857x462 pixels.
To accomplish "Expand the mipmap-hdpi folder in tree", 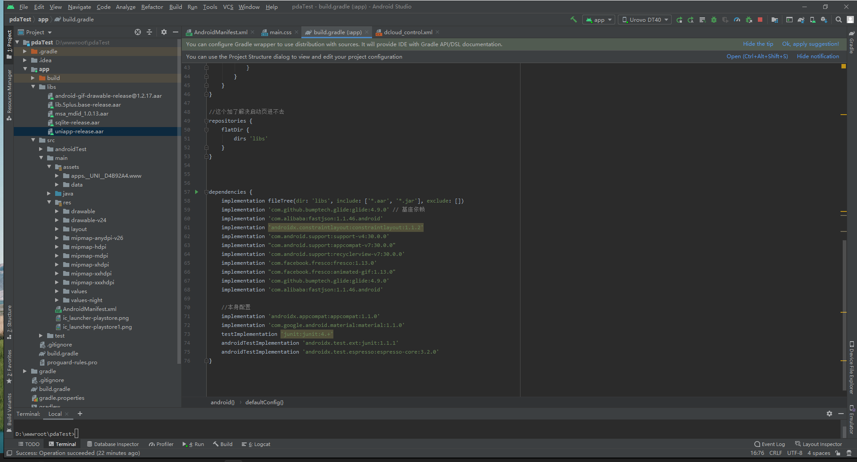I will 57,247.
